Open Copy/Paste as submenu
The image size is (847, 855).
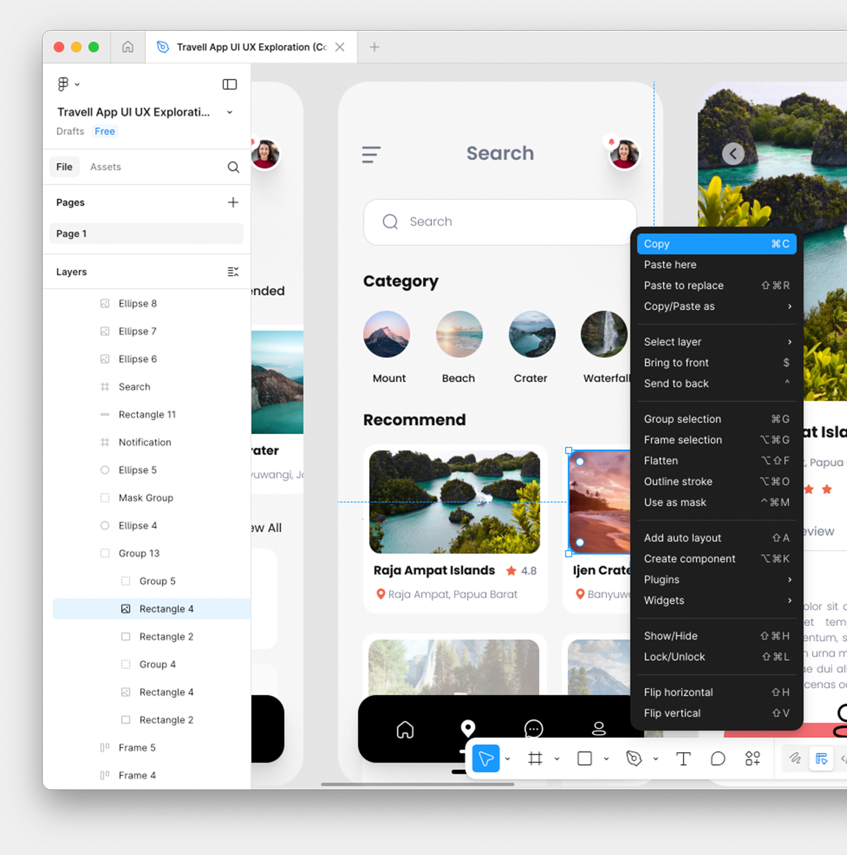pos(716,306)
